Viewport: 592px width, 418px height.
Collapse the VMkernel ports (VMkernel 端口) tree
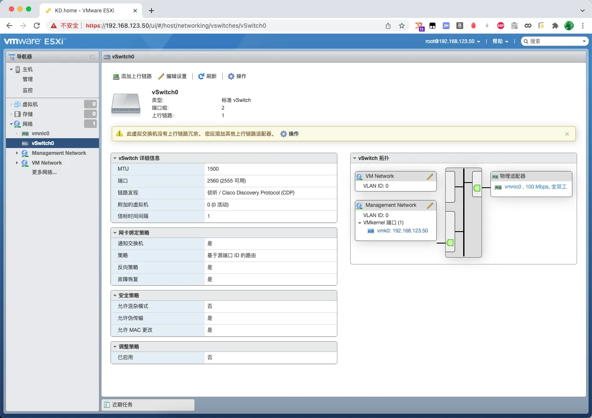[360, 223]
